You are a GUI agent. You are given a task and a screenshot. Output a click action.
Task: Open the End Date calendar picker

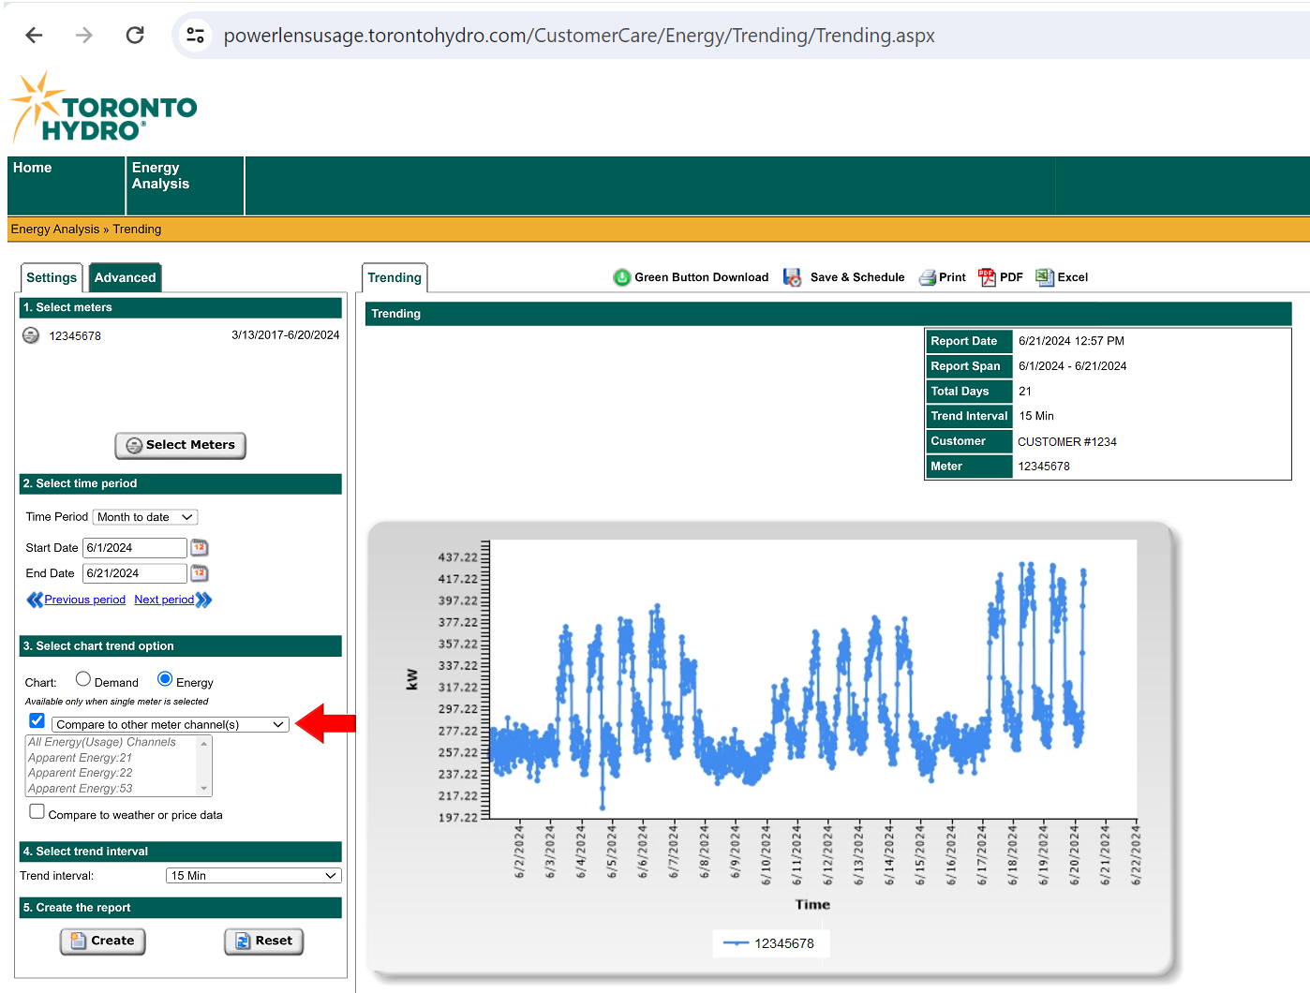tap(200, 573)
